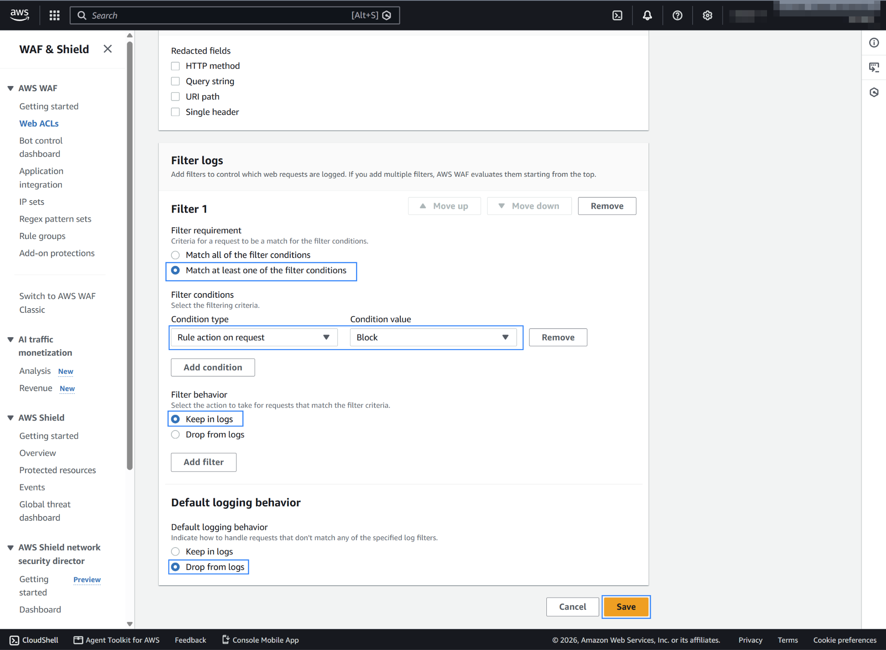Collapse AWS Shield network security director section

[10, 548]
